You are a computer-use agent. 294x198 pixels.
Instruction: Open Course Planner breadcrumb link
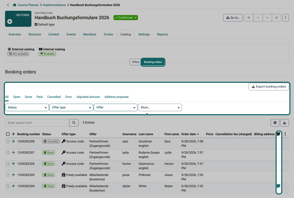pos(28,5)
